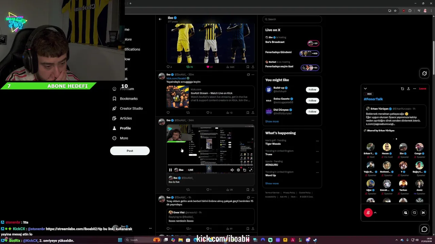Viewport: 435px width, 244px height.
Task: Send a heart reaction in space
Action: [x=414, y=212]
